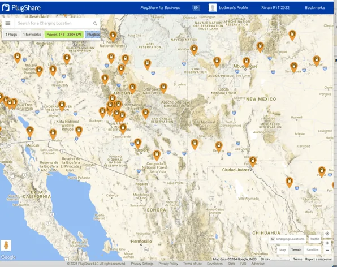Select the charger pin at Yuma

pyautogui.click(x=53, y=133)
